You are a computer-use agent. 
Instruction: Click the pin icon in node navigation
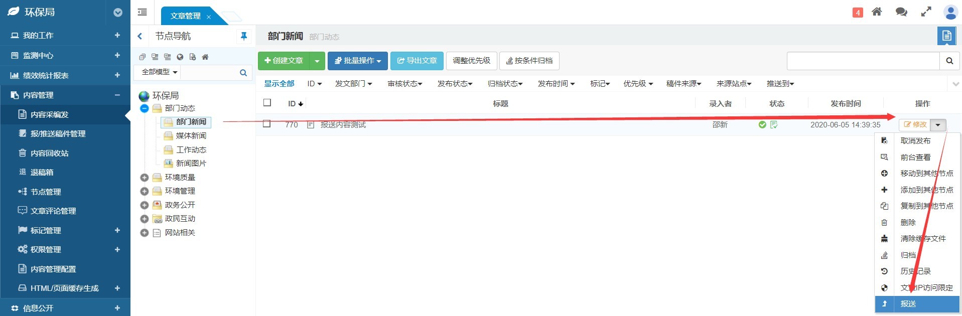tap(244, 36)
